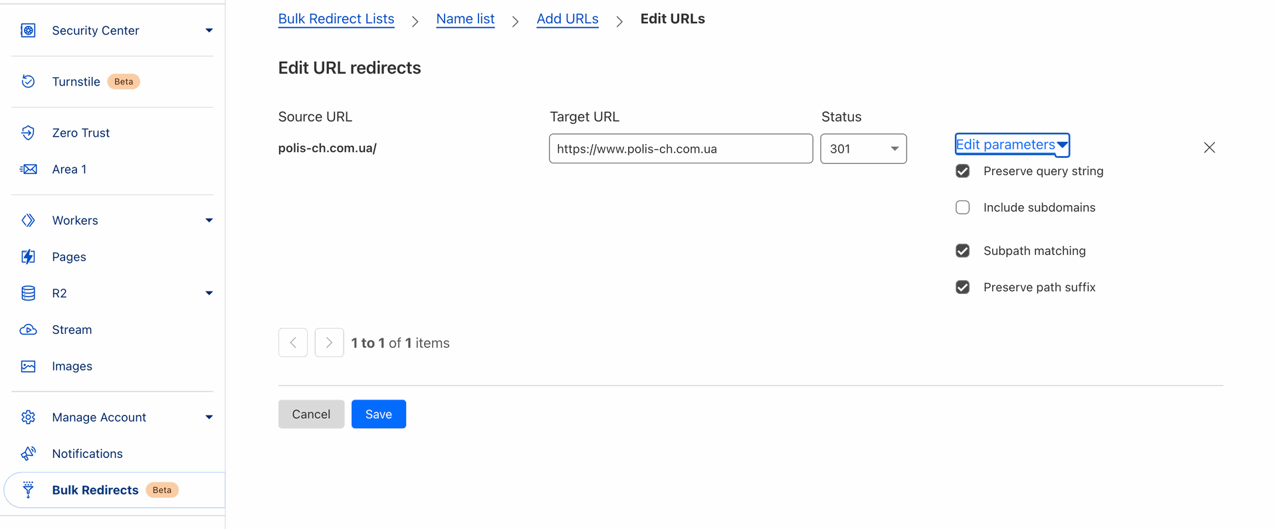This screenshot has width=1276, height=529.
Task: Go to Bulk Redirect Lists breadcrumb
Action: click(336, 19)
